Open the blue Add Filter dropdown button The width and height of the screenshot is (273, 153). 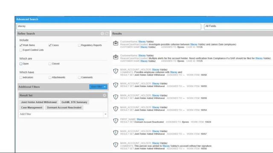pyautogui.click(x=98, y=87)
